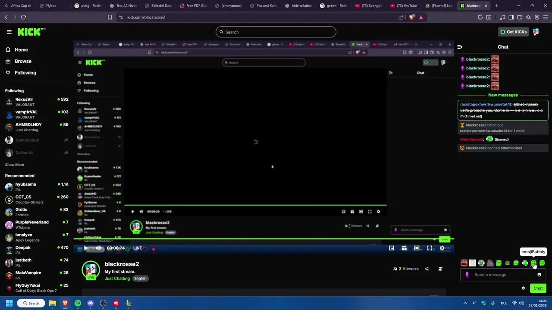The height and width of the screenshot is (310, 552).
Task: Toggle browser sidebar panel icon
Action: coord(511,17)
